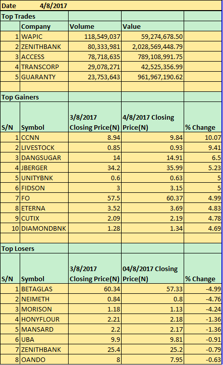Screen dimensions: 223x365
Task: Click the Top Gainers section header
Action: [34, 97]
